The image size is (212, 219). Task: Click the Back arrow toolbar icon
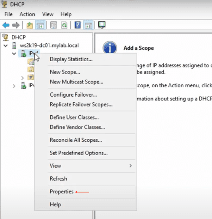[6, 25]
